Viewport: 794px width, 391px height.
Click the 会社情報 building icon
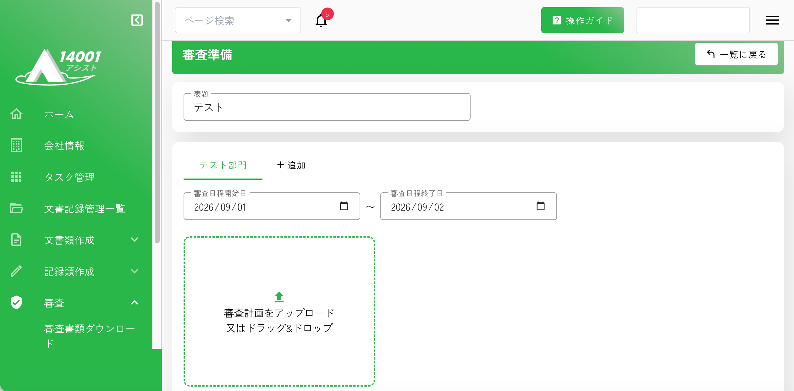pos(16,145)
